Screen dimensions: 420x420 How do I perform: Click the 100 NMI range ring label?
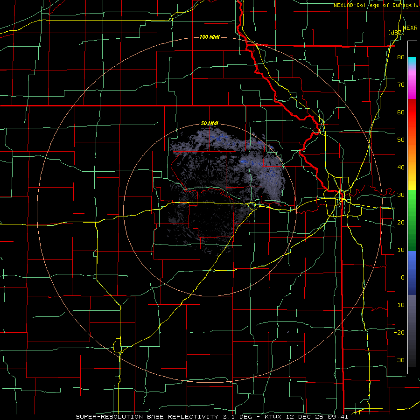[x=210, y=37]
